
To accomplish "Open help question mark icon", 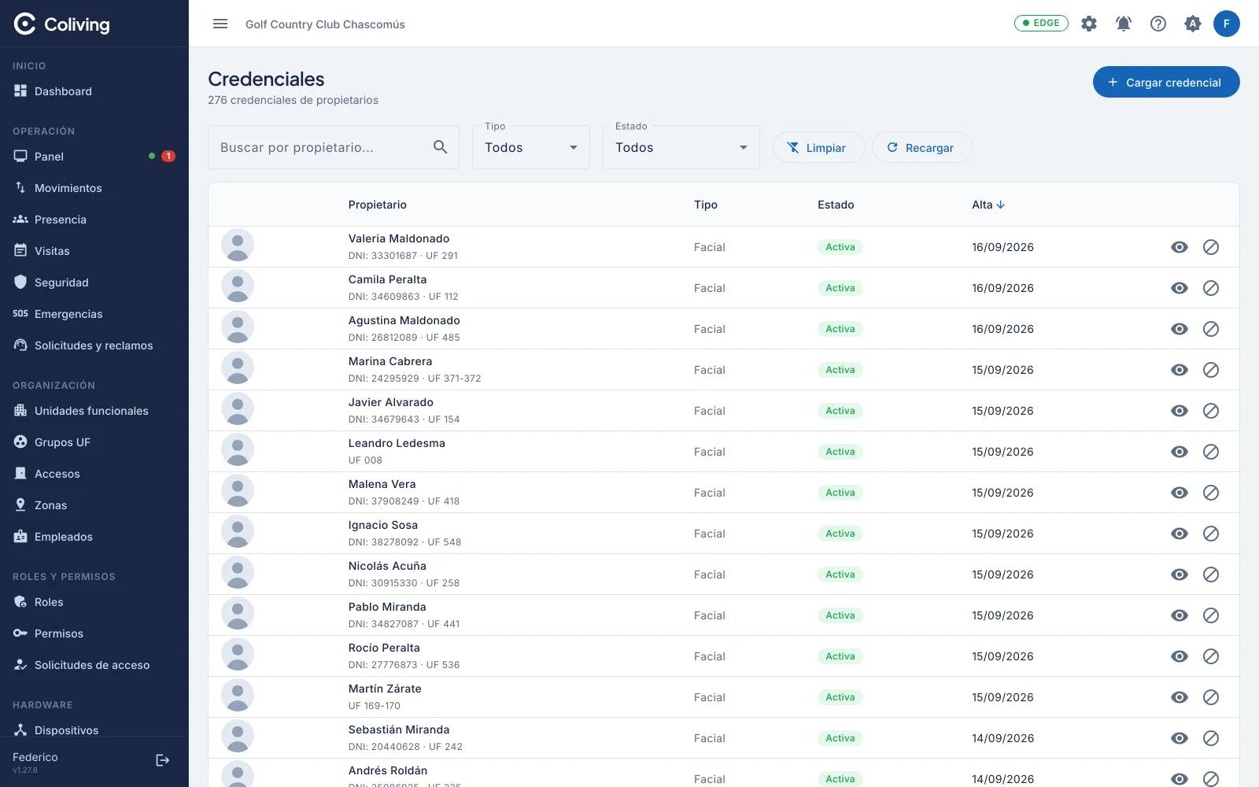I will [x=1158, y=24].
